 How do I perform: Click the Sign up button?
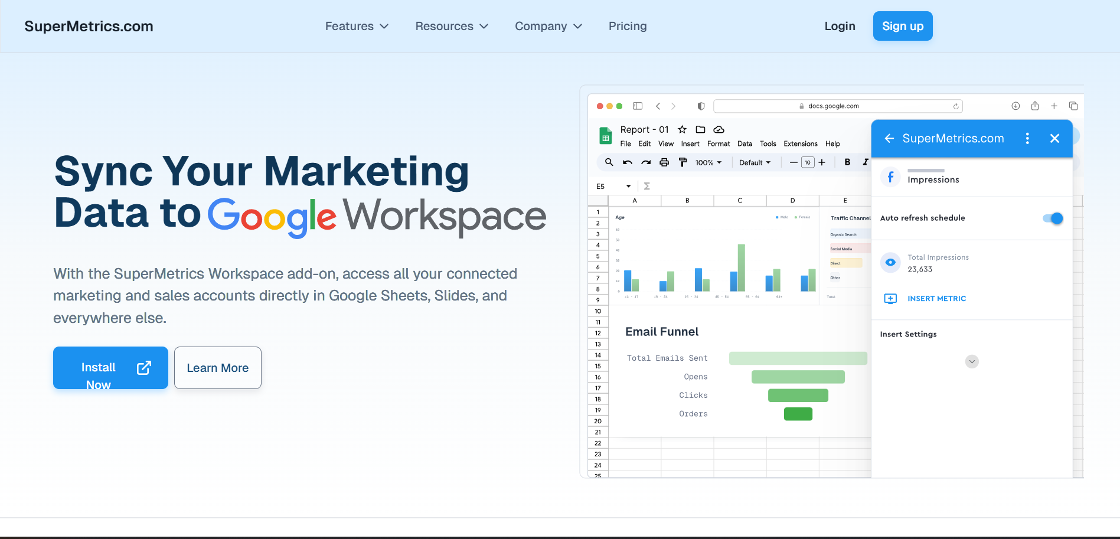point(903,26)
